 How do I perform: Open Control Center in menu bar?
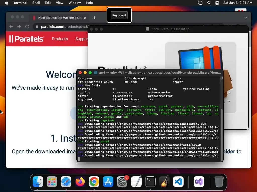(217, 3)
